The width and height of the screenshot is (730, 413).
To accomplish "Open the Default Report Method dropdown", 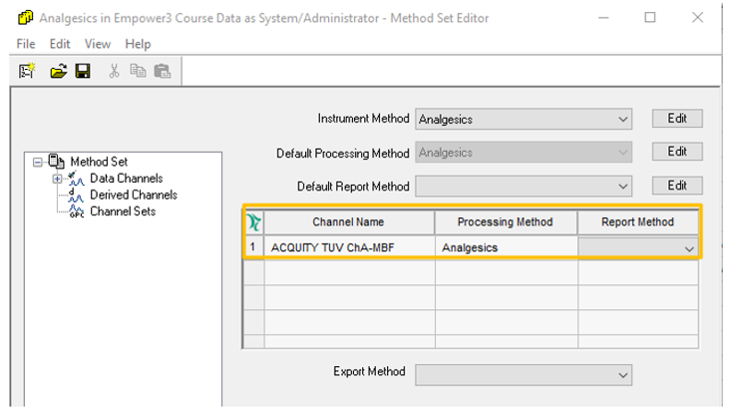I will 623,187.
